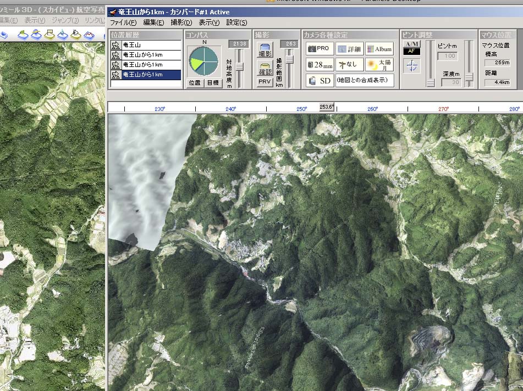Click the PRO camera button
Image resolution: width=523 pixels, height=391 pixels.
coord(319,49)
